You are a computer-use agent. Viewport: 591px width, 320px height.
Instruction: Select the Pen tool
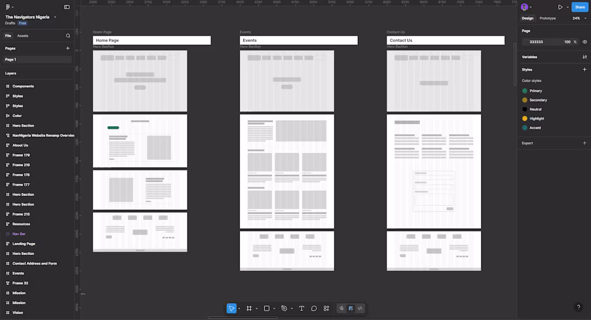284,308
